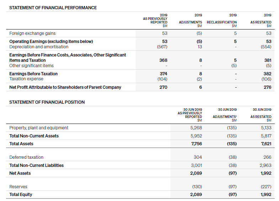
Task: Select the Total Equity row label
Action: click(21, 195)
